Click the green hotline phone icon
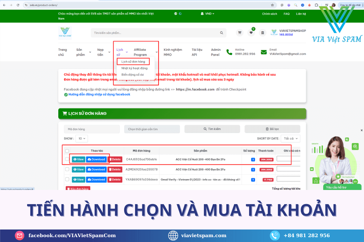 point(229,52)
